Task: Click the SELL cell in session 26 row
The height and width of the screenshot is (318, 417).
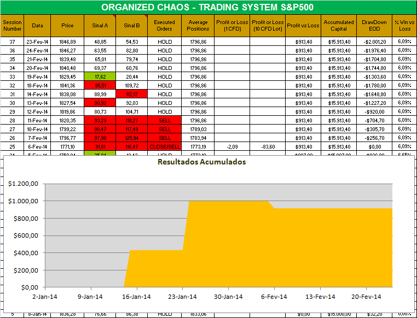Action: pos(164,138)
